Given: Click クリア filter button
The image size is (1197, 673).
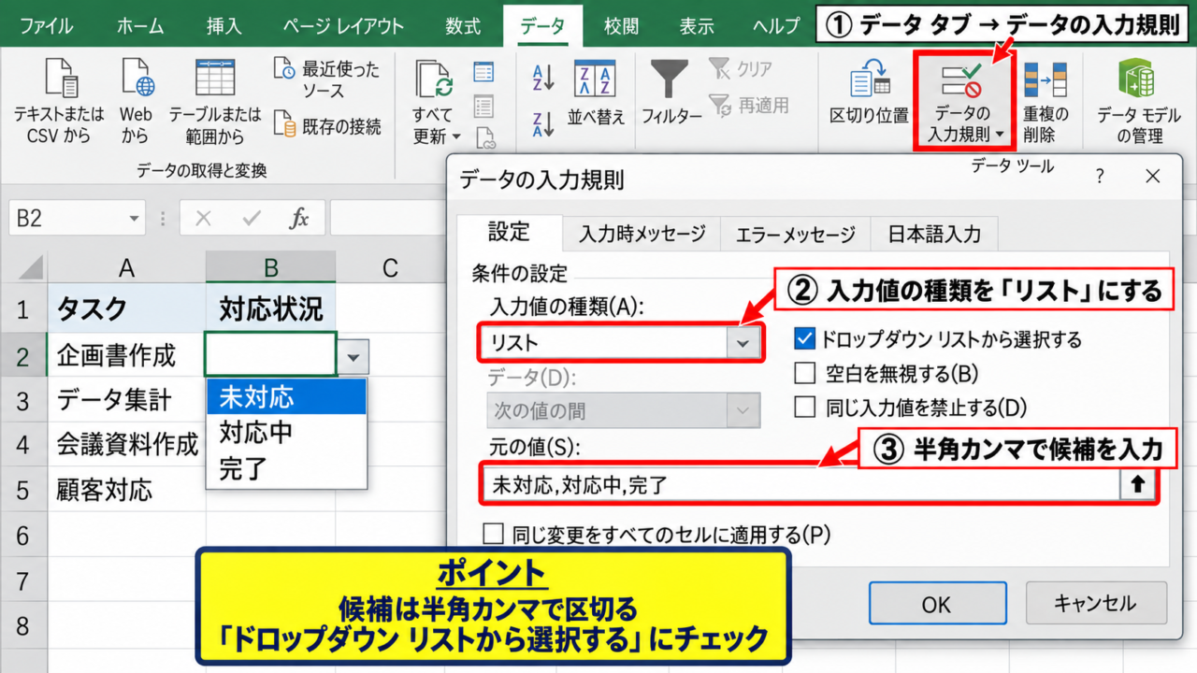Looking at the screenshot, I should point(741,69).
